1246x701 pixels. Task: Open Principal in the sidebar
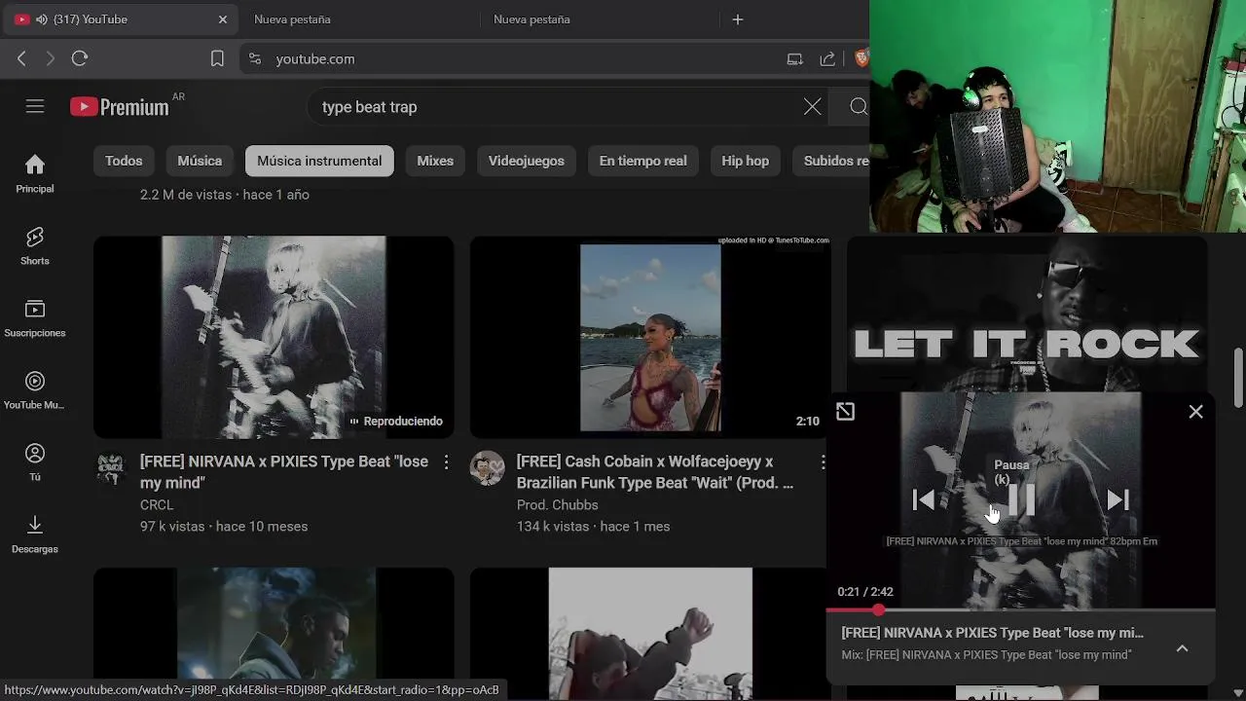[35, 174]
